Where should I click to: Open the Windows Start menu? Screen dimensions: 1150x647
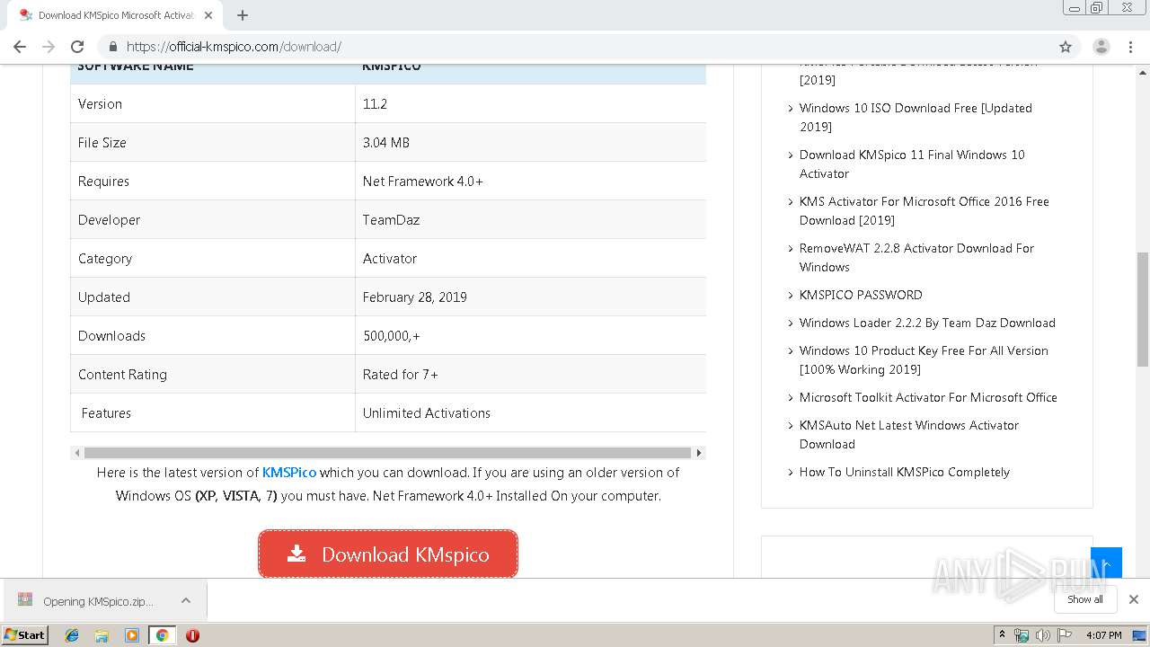[24, 634]
